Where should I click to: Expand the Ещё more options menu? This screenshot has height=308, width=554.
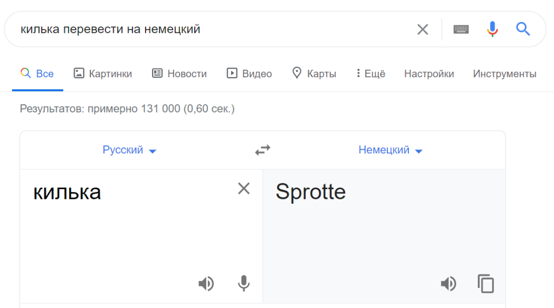point(371,73)
